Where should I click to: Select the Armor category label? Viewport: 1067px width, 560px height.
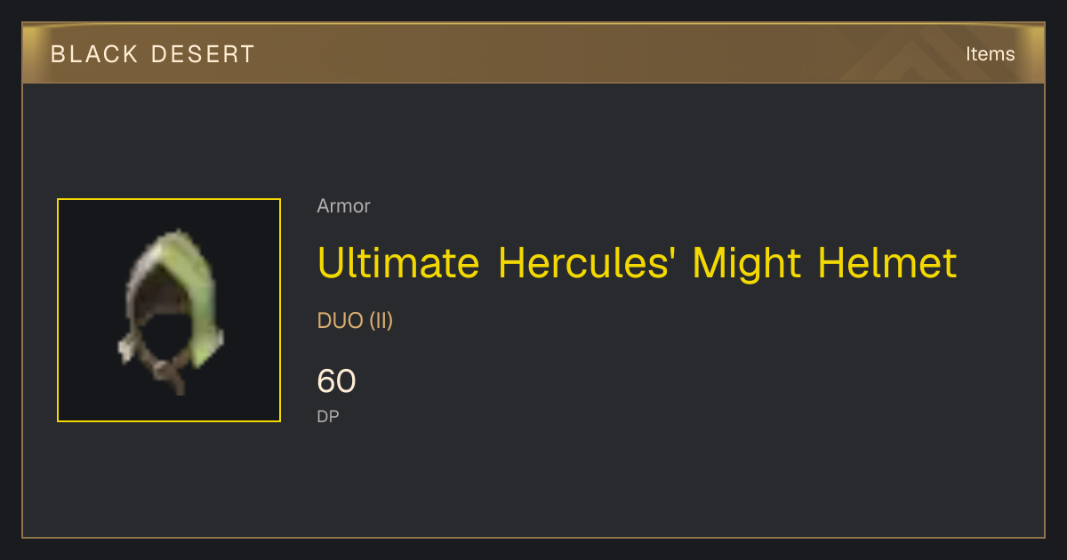click(343, 206)
